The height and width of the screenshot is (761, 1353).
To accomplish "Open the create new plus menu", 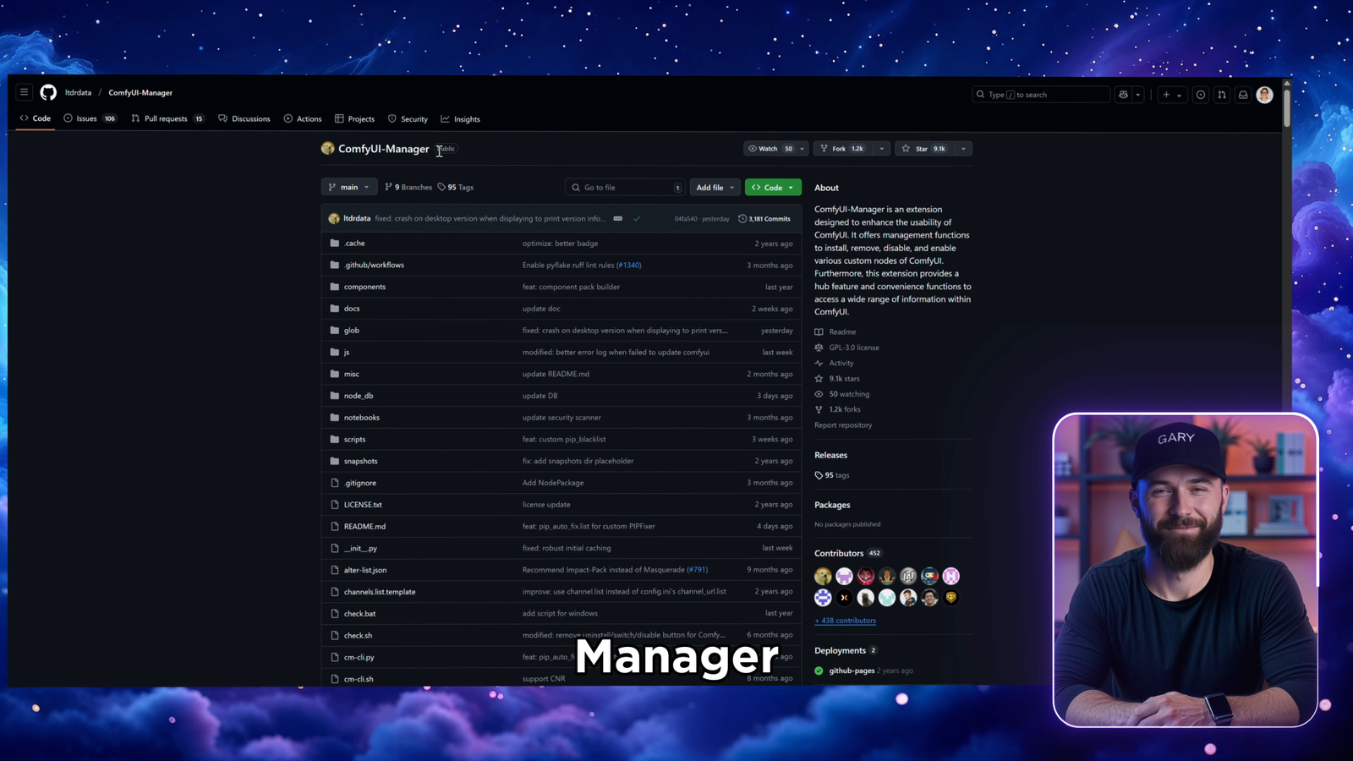I will click(1171, 95).
